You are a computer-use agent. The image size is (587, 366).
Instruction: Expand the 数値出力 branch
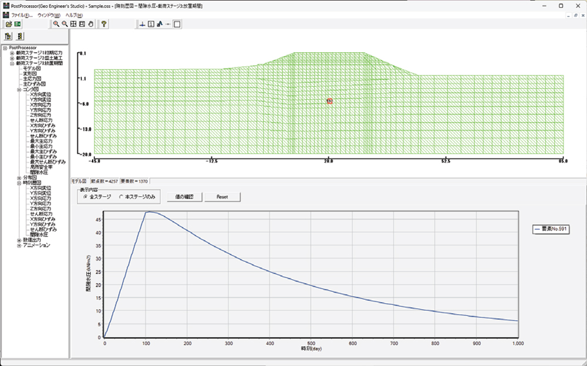click(19, 240)
